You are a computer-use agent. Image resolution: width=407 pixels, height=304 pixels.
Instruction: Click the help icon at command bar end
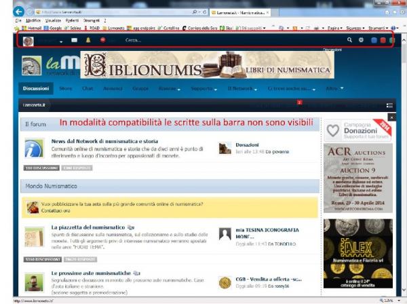(x=394, y=28)
